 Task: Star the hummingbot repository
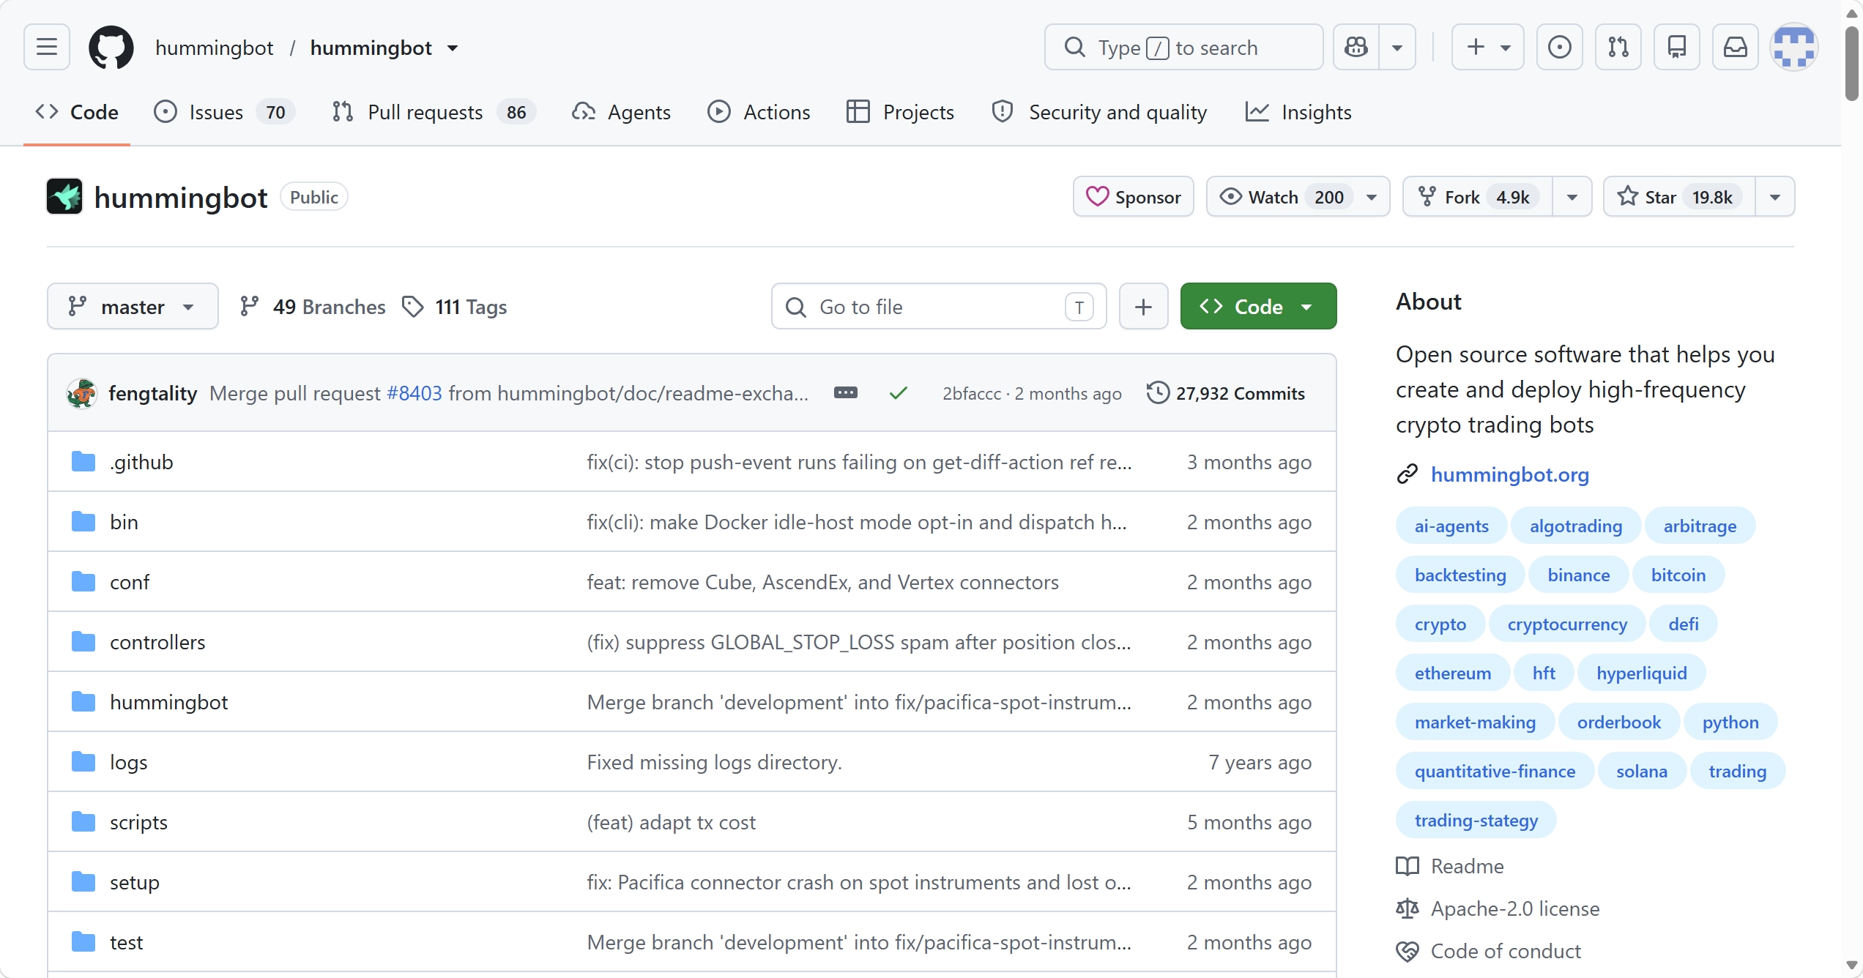(1679, 197)
